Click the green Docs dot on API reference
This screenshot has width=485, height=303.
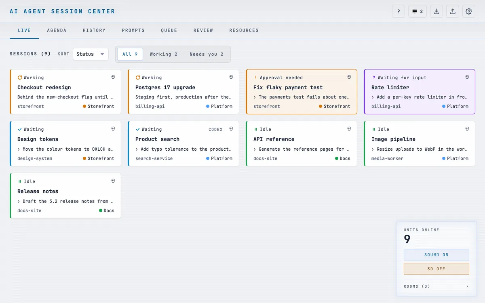(x=337, y=158)
